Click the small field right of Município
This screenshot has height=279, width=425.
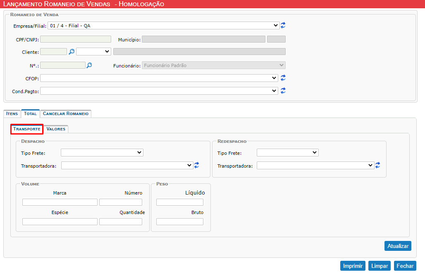[276, 39]
